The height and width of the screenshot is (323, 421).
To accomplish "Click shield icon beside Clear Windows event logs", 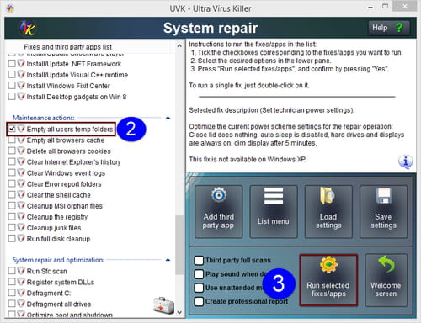I will 21,172.
